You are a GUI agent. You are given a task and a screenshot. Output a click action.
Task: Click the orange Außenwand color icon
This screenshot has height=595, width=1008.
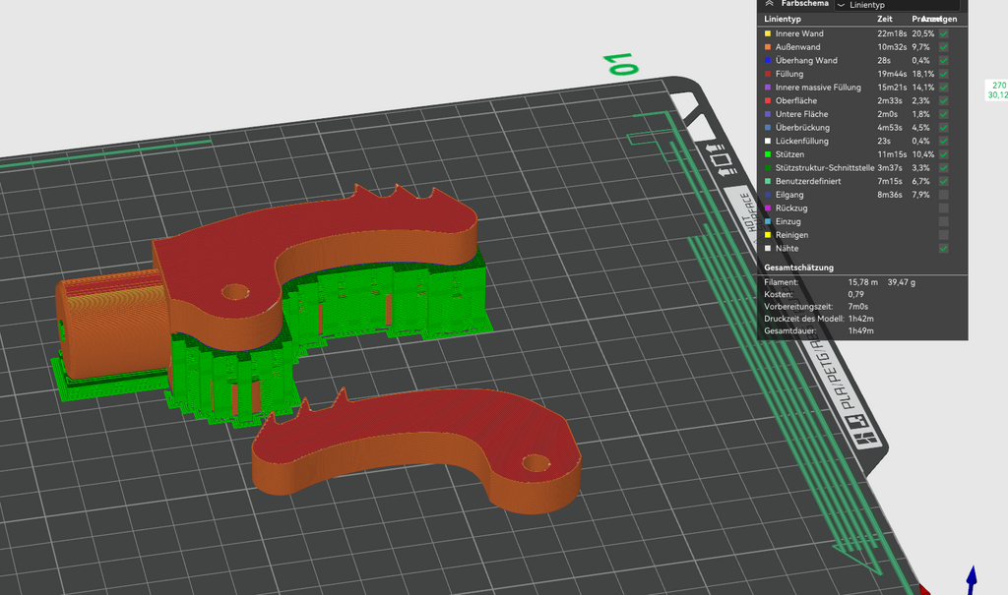(768, 47)
